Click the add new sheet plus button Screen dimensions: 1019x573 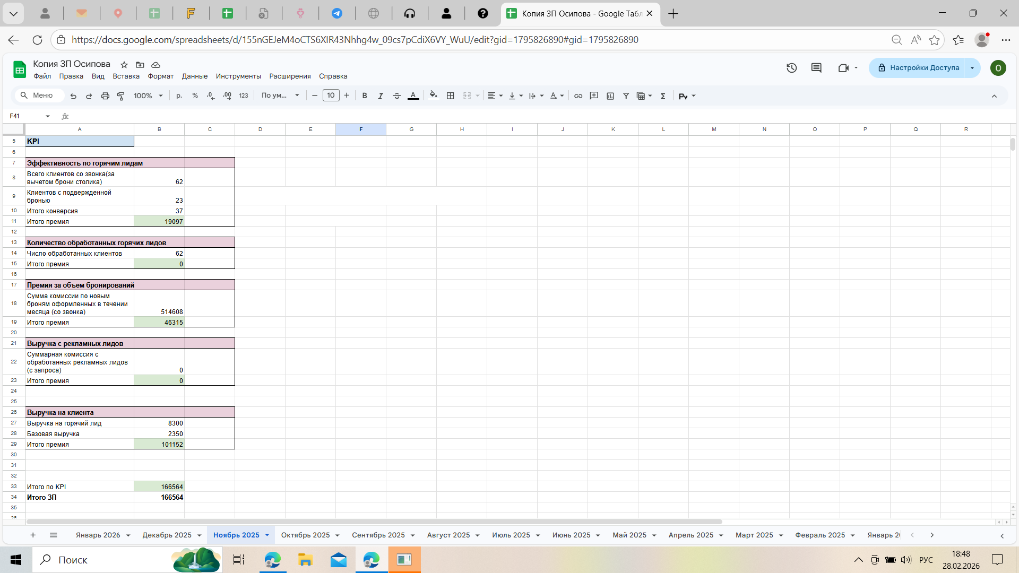(33, 535)
